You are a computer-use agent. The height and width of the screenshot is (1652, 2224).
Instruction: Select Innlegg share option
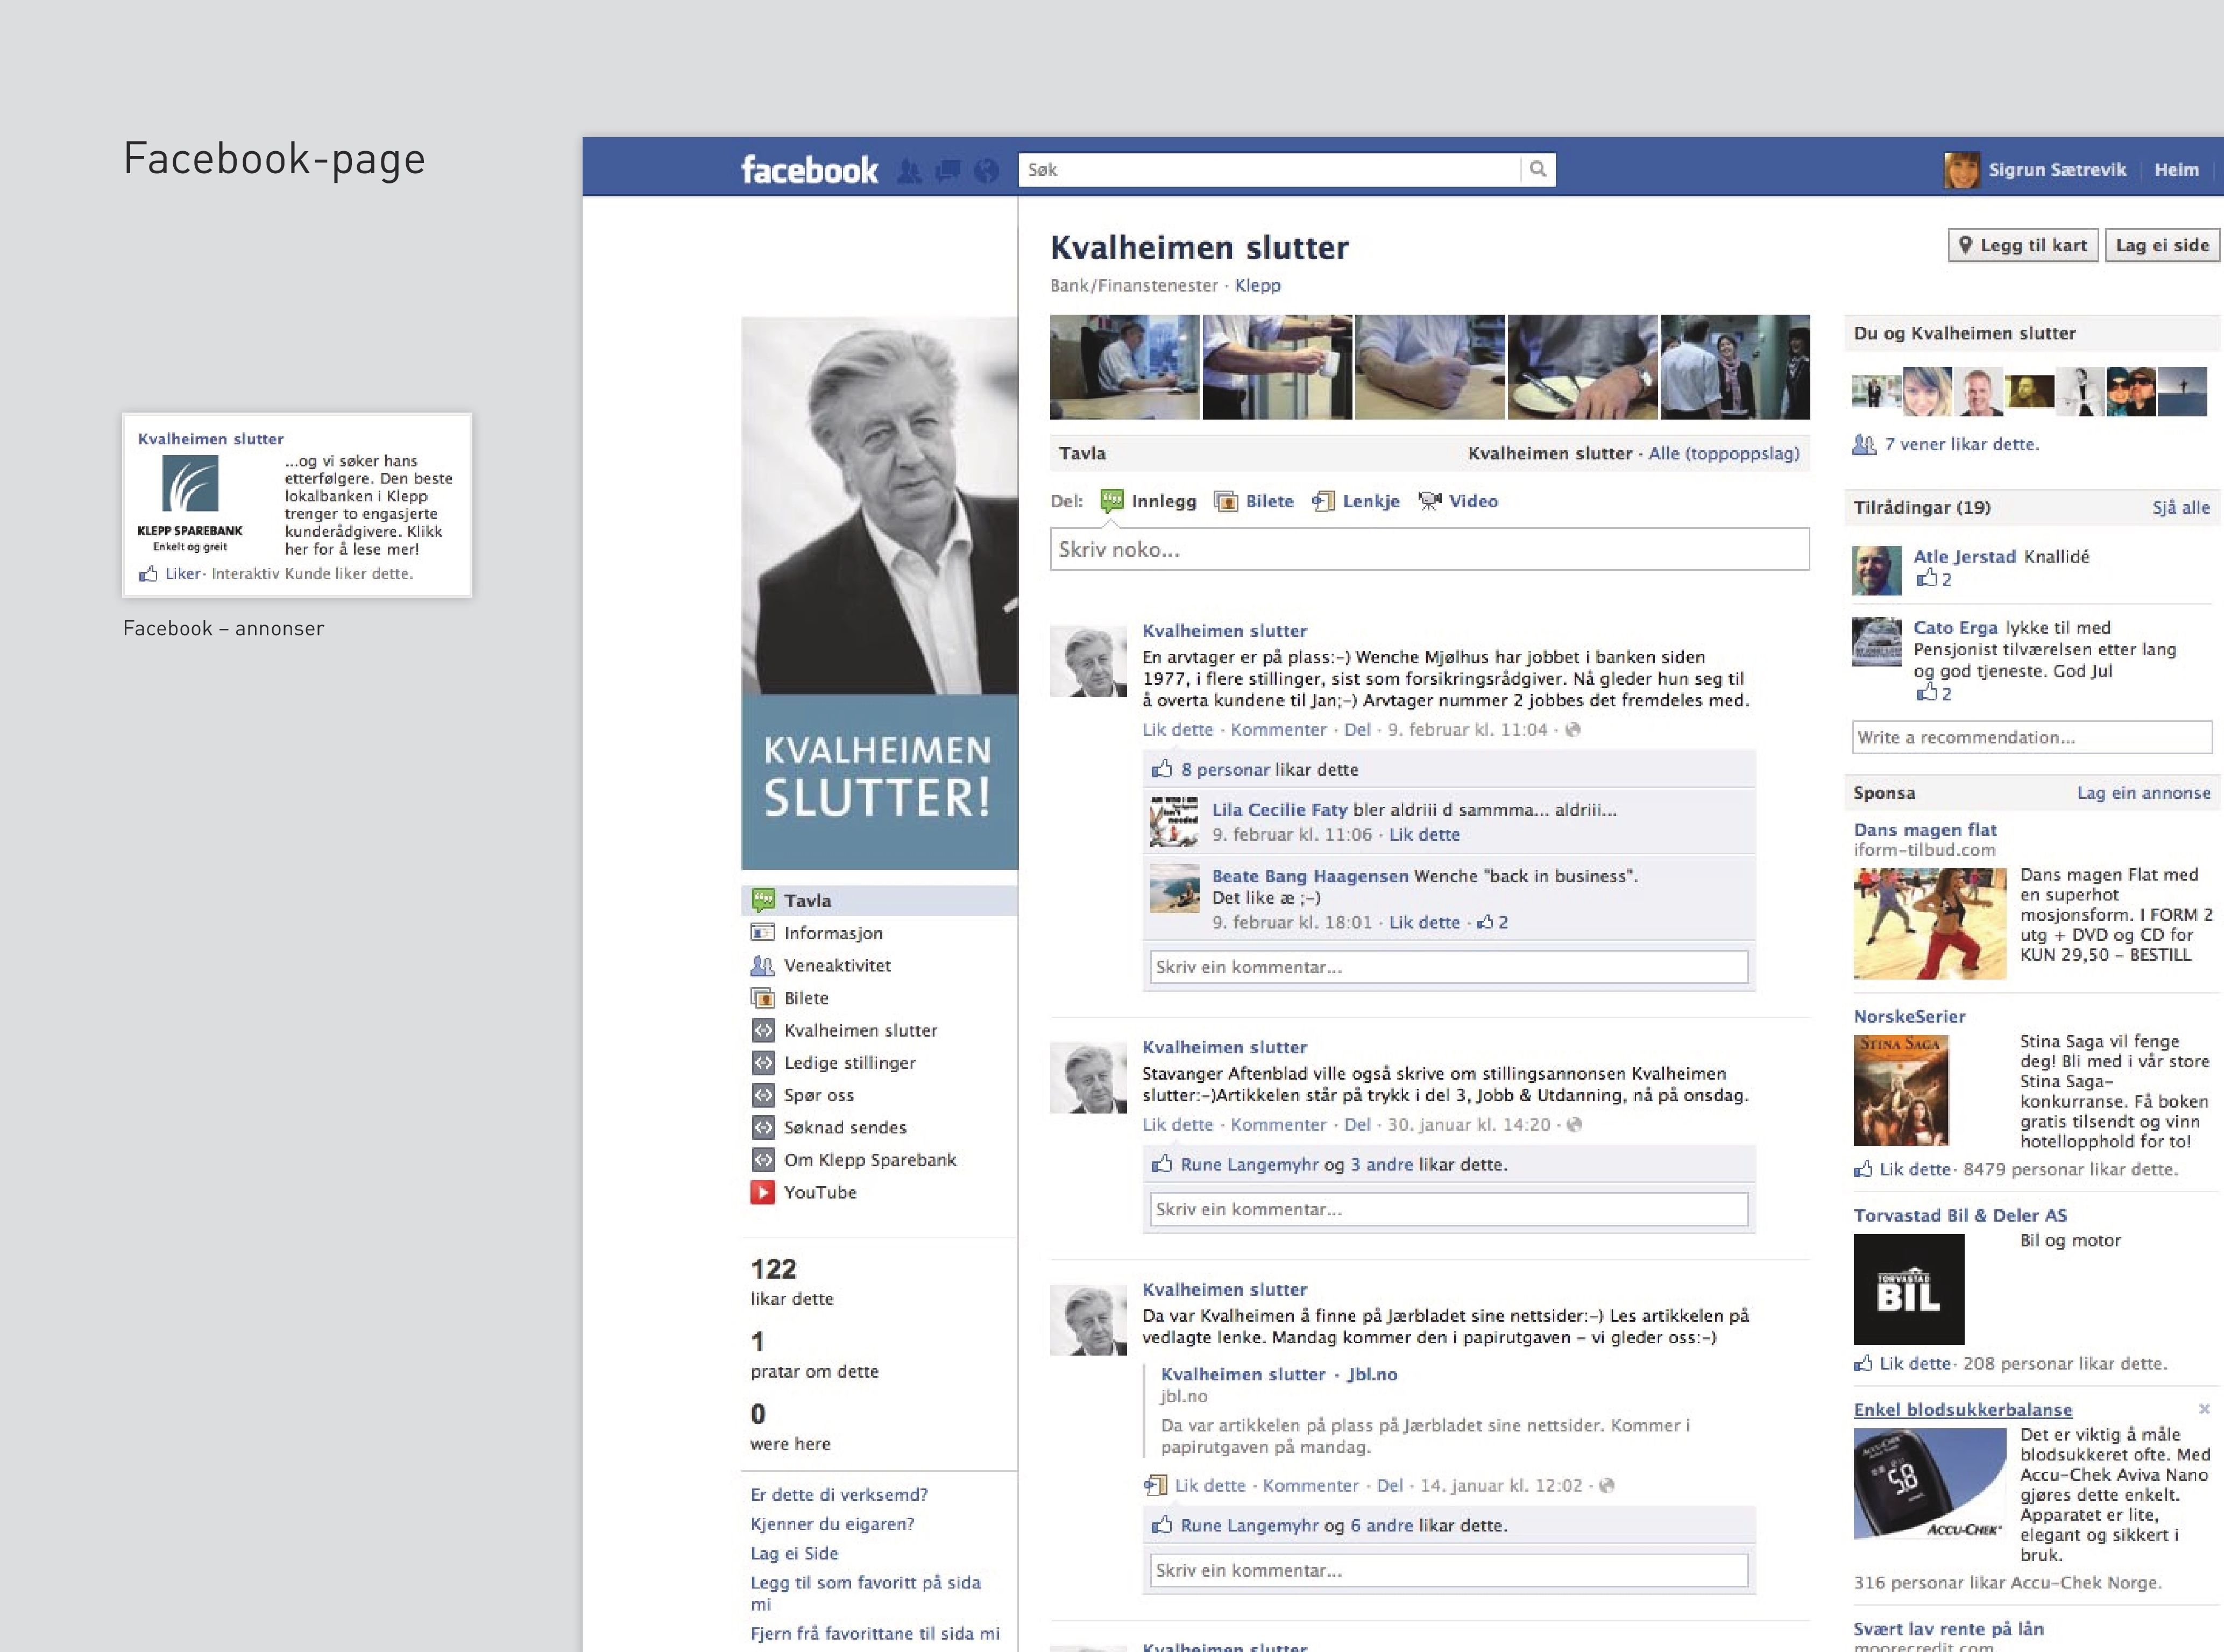pos(1148,501)
